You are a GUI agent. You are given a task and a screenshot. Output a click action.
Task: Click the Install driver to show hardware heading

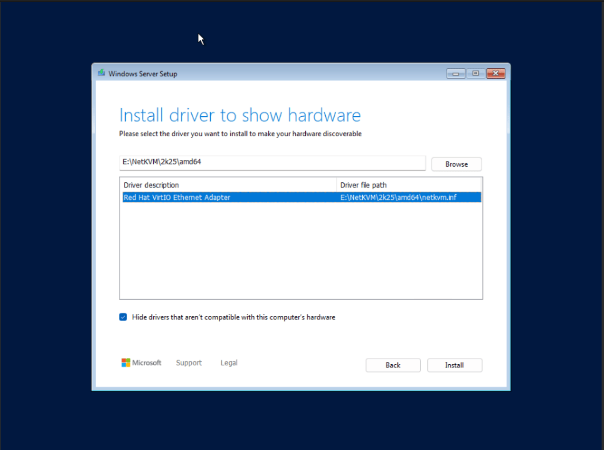240,115
